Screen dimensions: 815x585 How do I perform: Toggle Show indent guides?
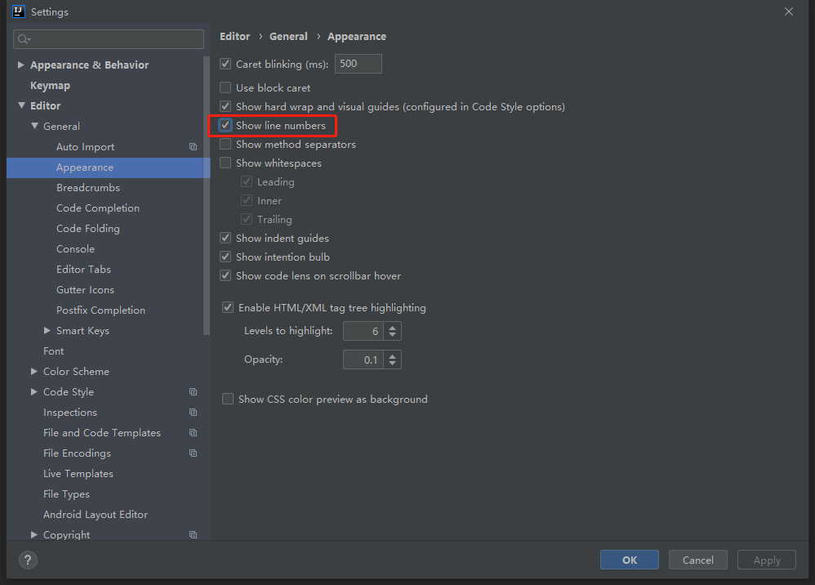click(x=225, y=238)
